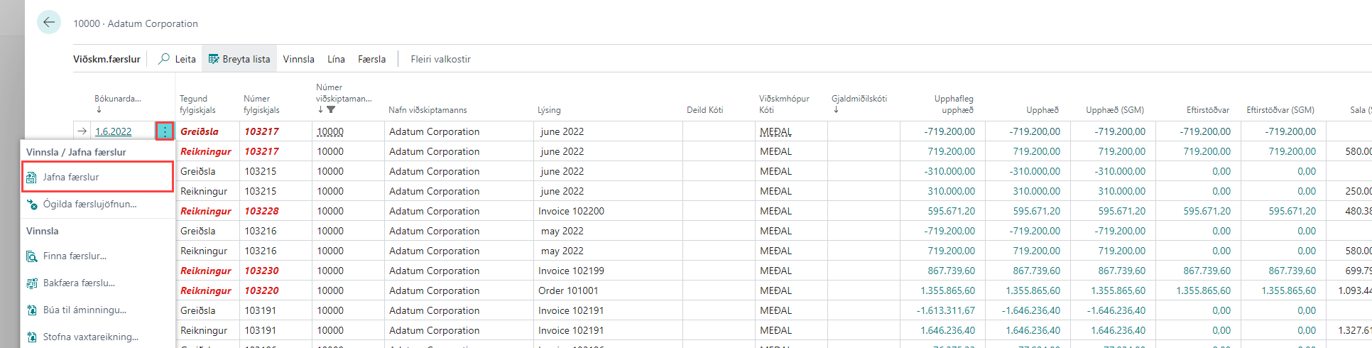1372x348 pixels.
Task: Open the 1.6.2022 posting date link
Action: (114, 131)
